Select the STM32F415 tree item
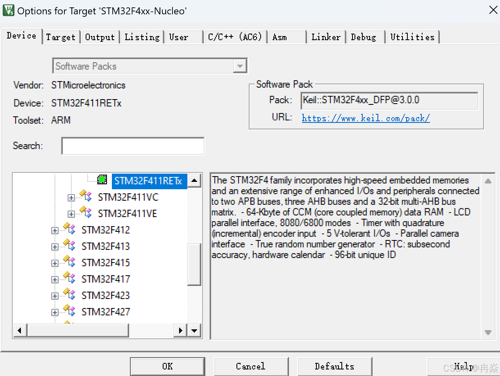500x376 pixels. (106, 263)
